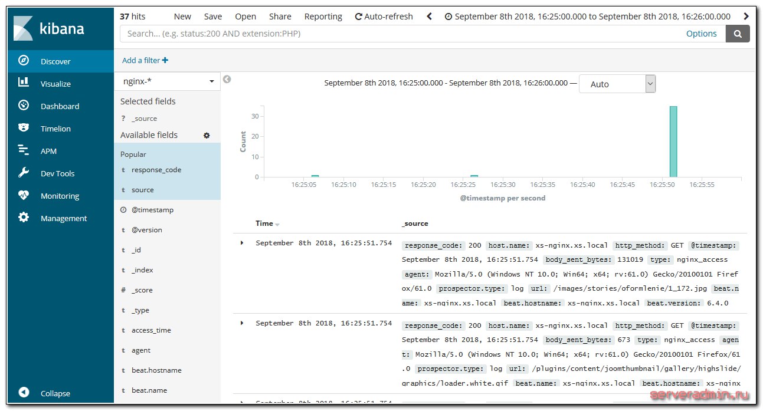Click the Open menu item
This screenshot has height=411, width=763.
point(245,17)
